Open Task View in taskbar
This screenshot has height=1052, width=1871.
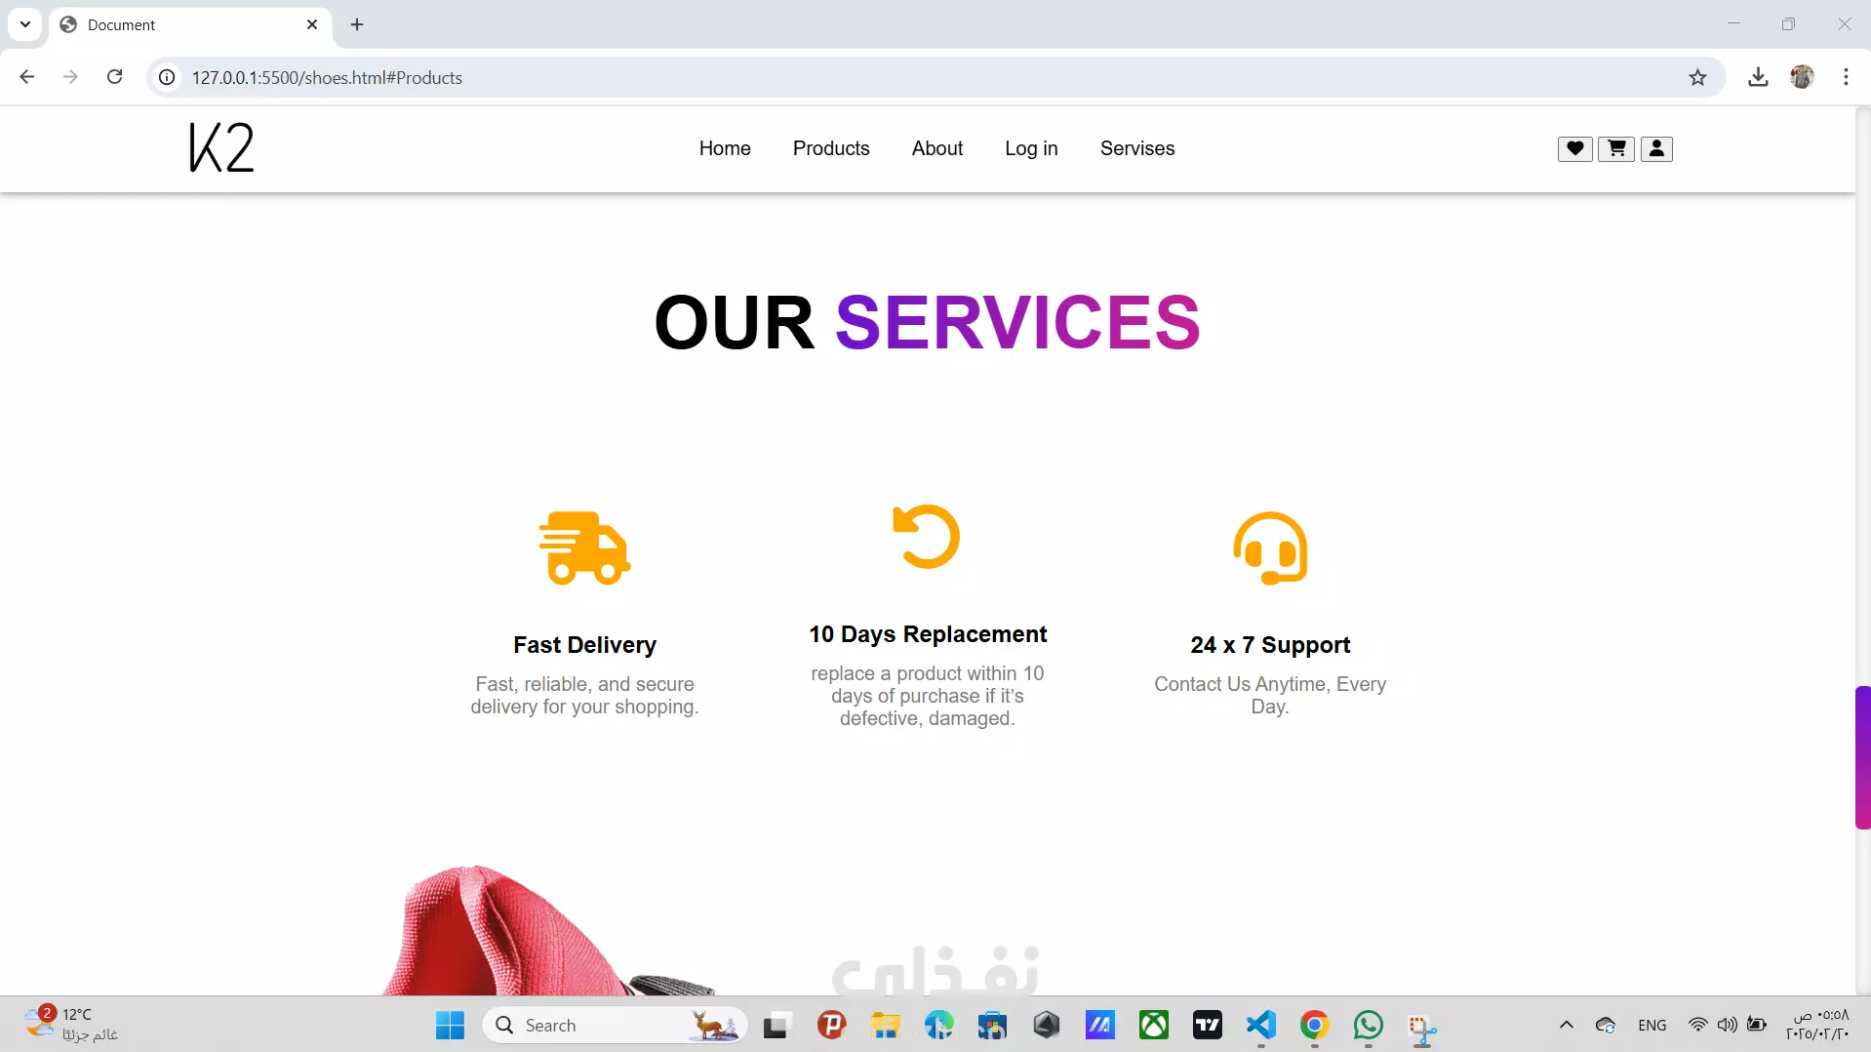coord(776,1025)
